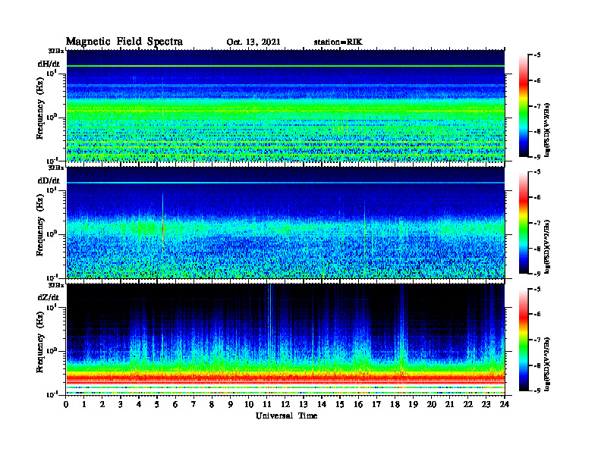Viewport: 601px width, 464px height.
Task: Click the "Universal Time" axis title
Action: click(x=286, y=415)
